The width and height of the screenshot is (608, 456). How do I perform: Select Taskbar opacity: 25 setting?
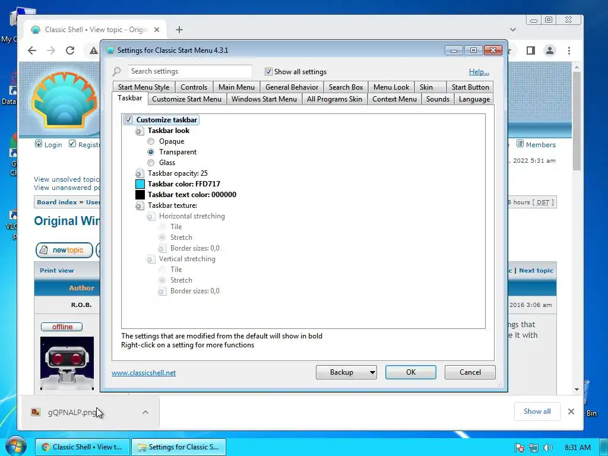178,173
